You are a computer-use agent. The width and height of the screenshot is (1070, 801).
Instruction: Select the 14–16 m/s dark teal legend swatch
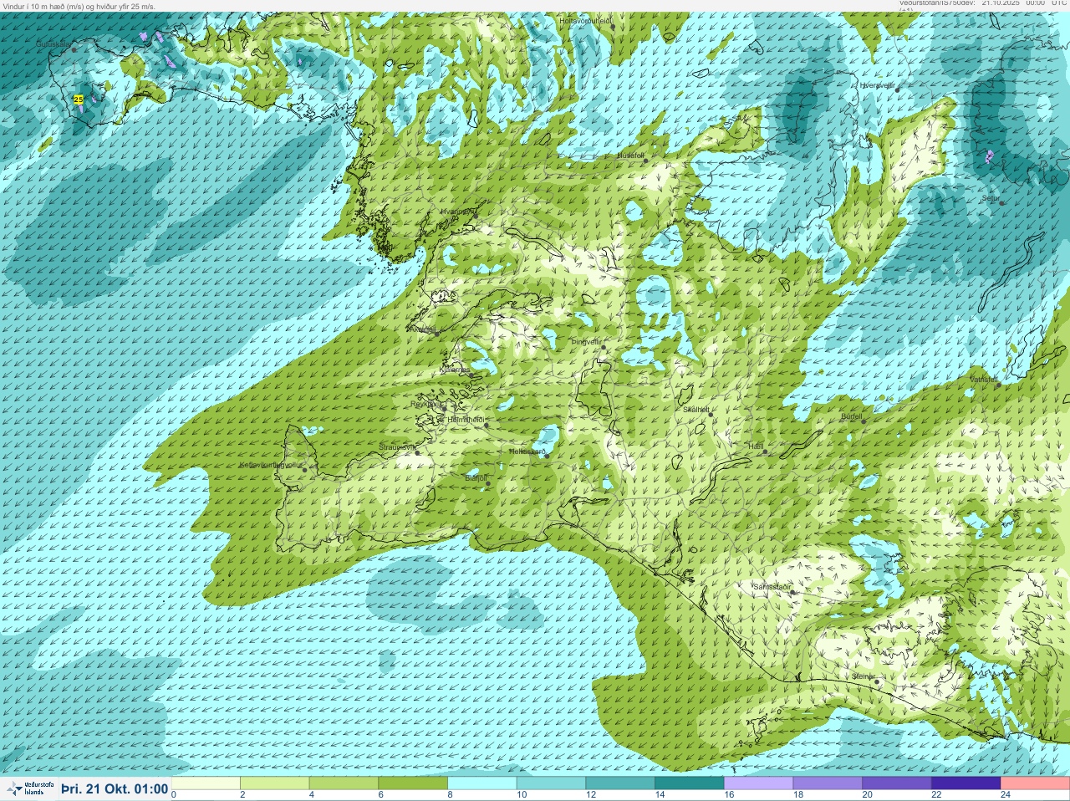coord(689,783)
